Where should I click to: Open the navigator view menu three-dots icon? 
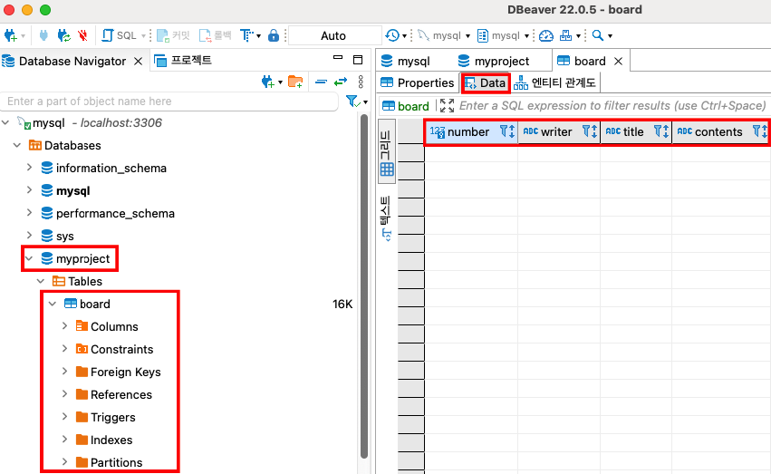click(x=361, y=82)
